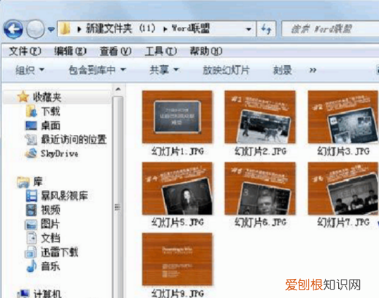Click the 图片 library icon

[31, 225]
